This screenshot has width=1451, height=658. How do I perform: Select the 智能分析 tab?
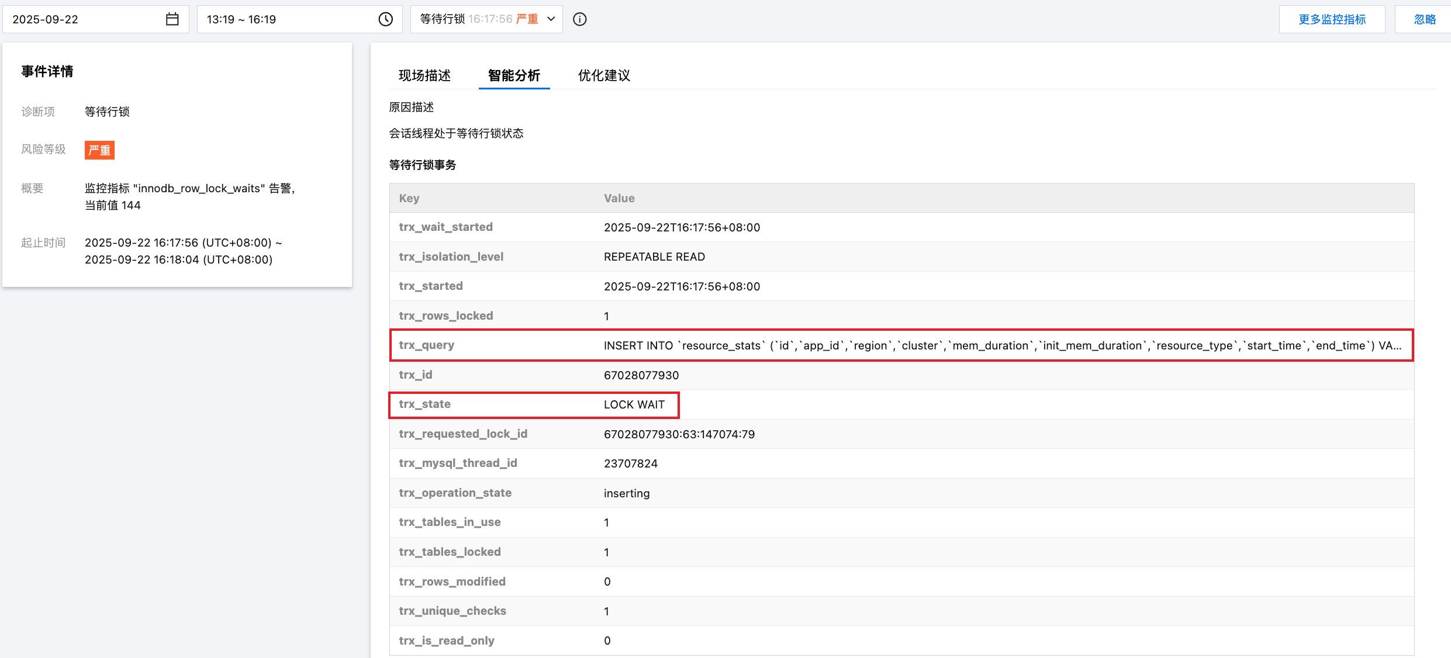tap(514, 75)
